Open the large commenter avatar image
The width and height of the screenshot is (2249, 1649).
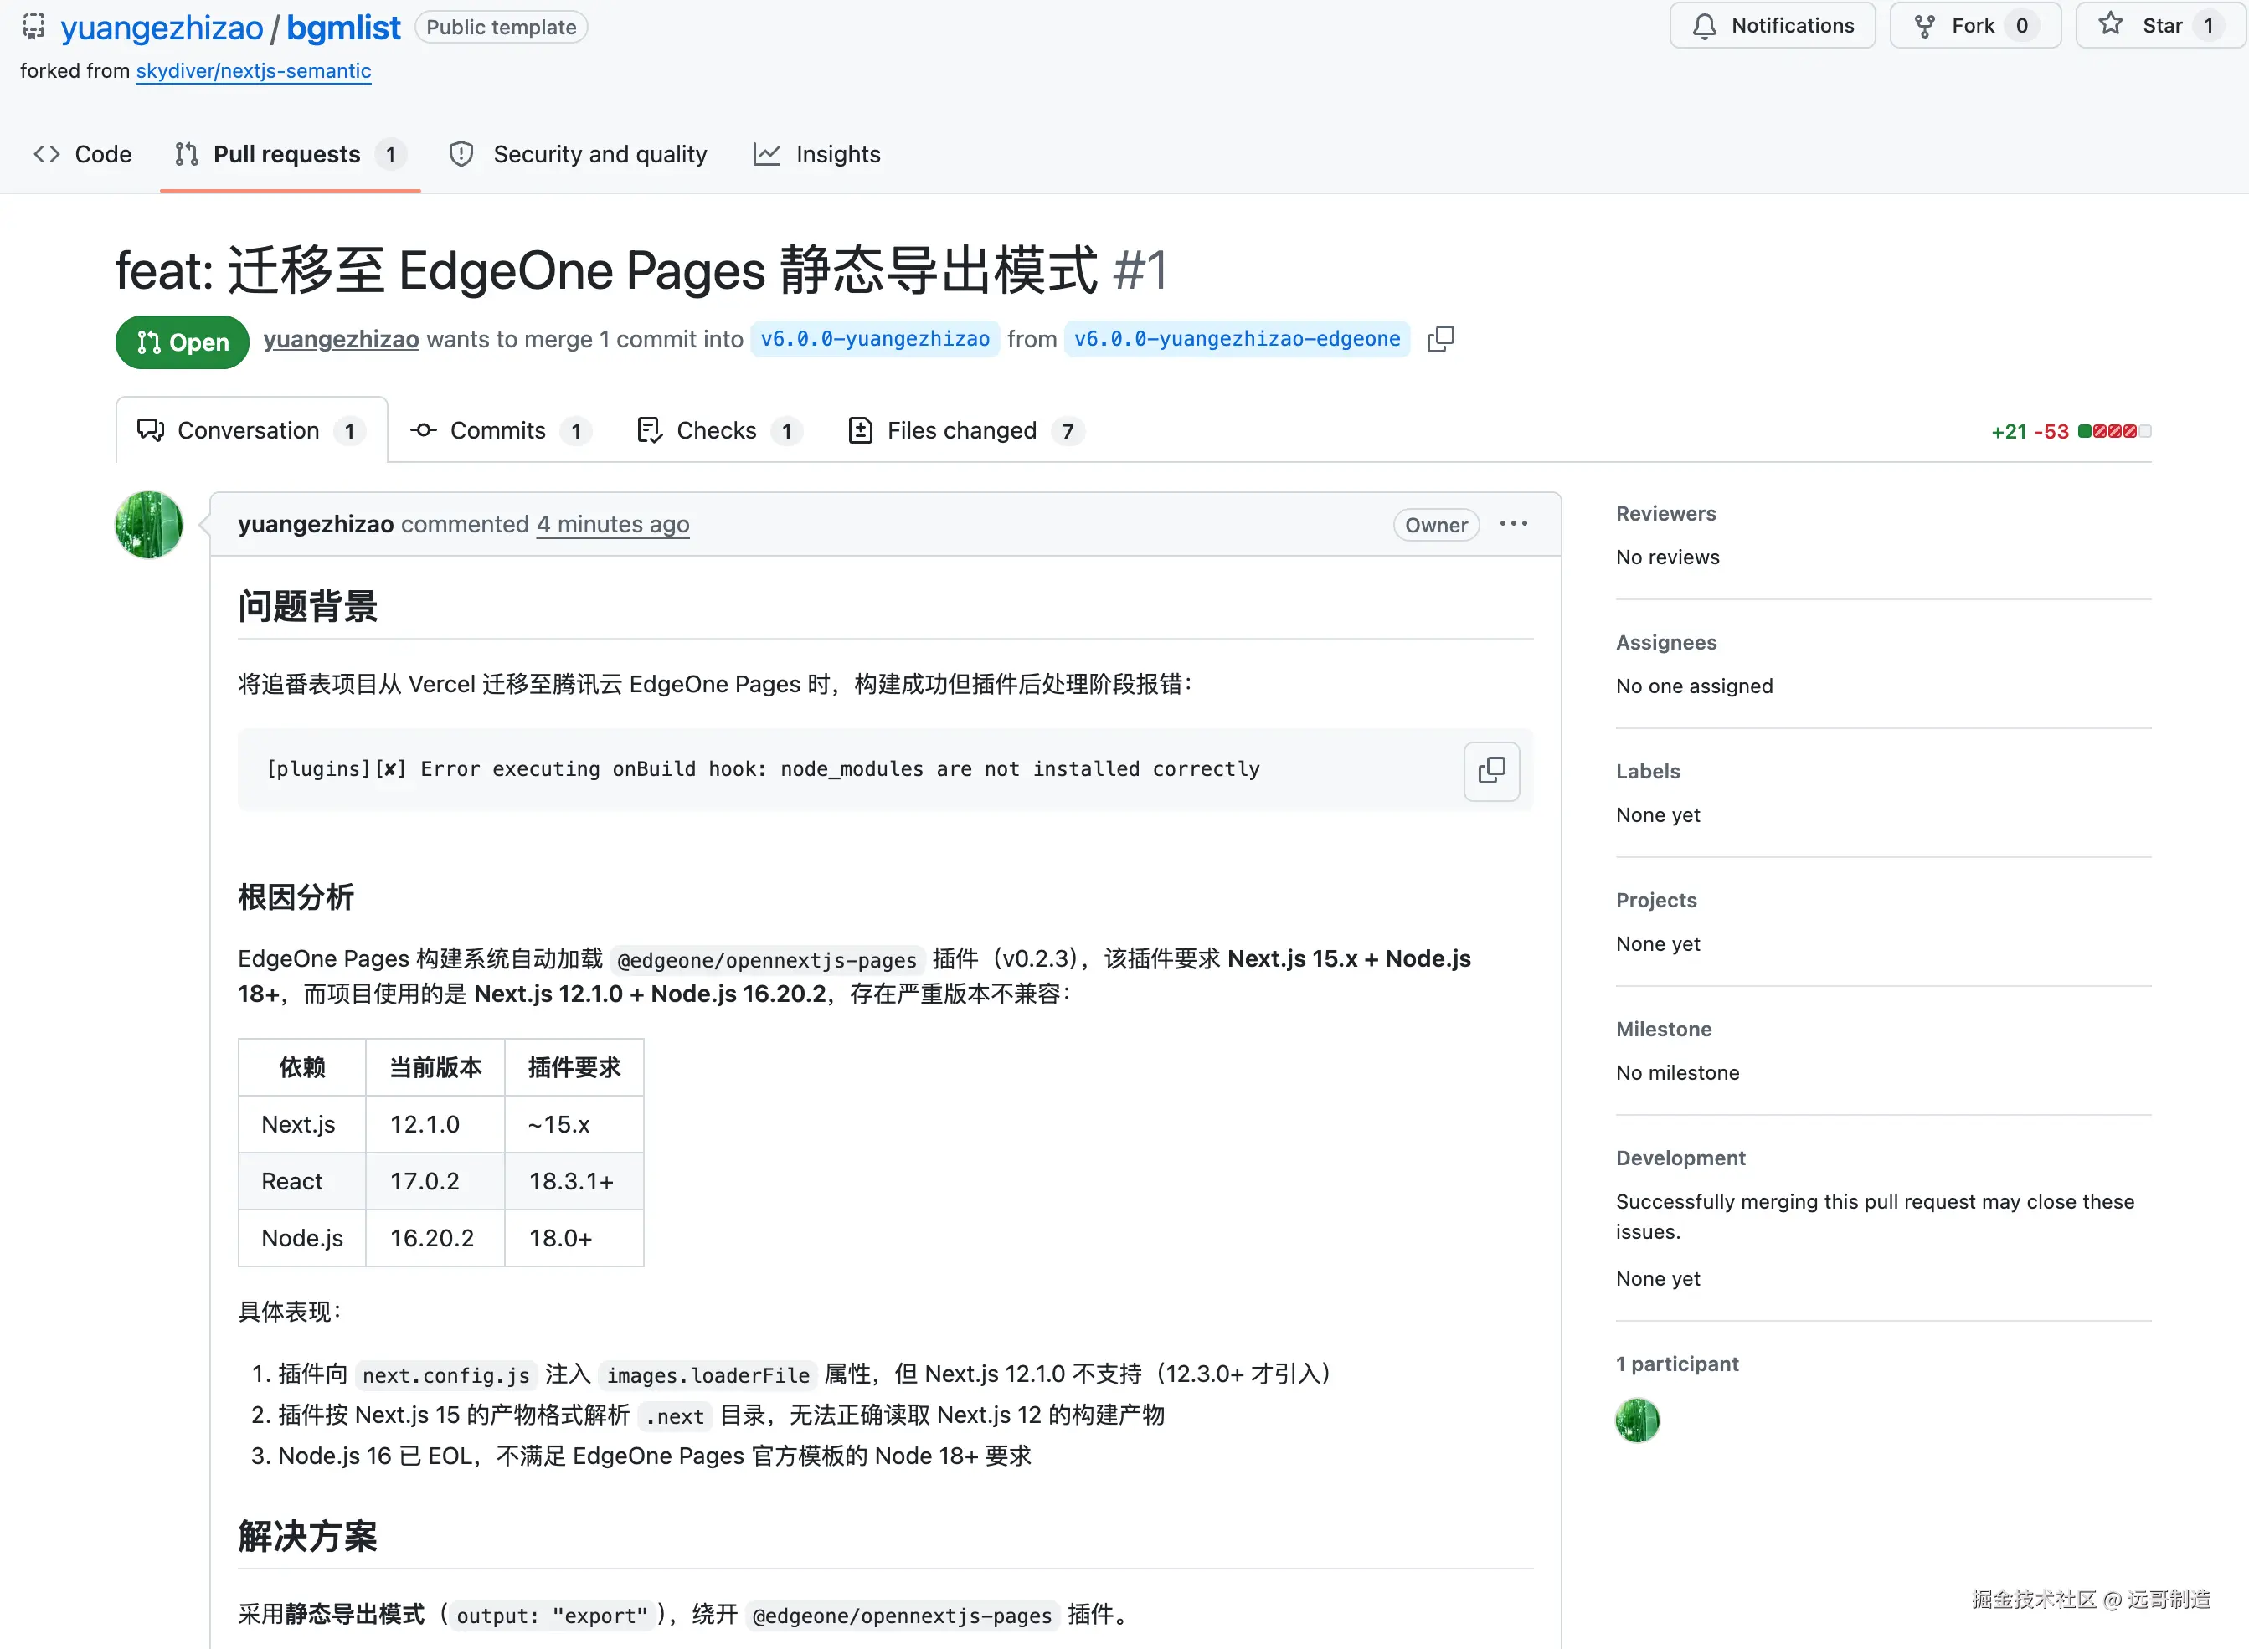149,525
